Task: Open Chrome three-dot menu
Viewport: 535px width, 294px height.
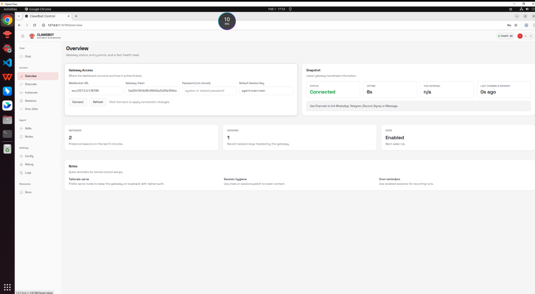Action: point(534,25)
